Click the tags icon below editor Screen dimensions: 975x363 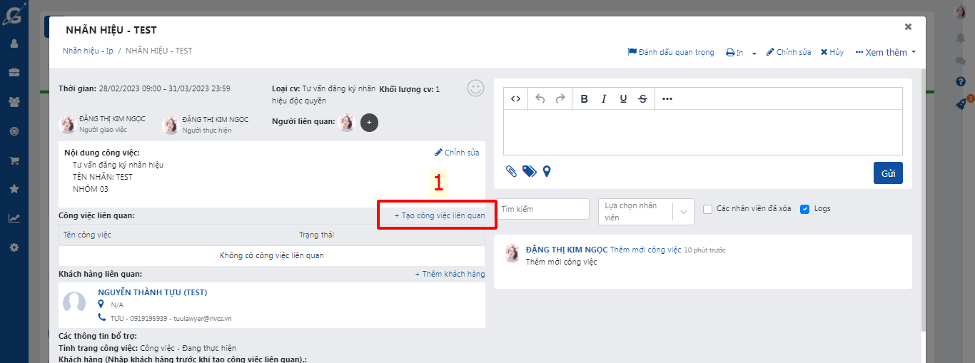[x=529, y=171]
